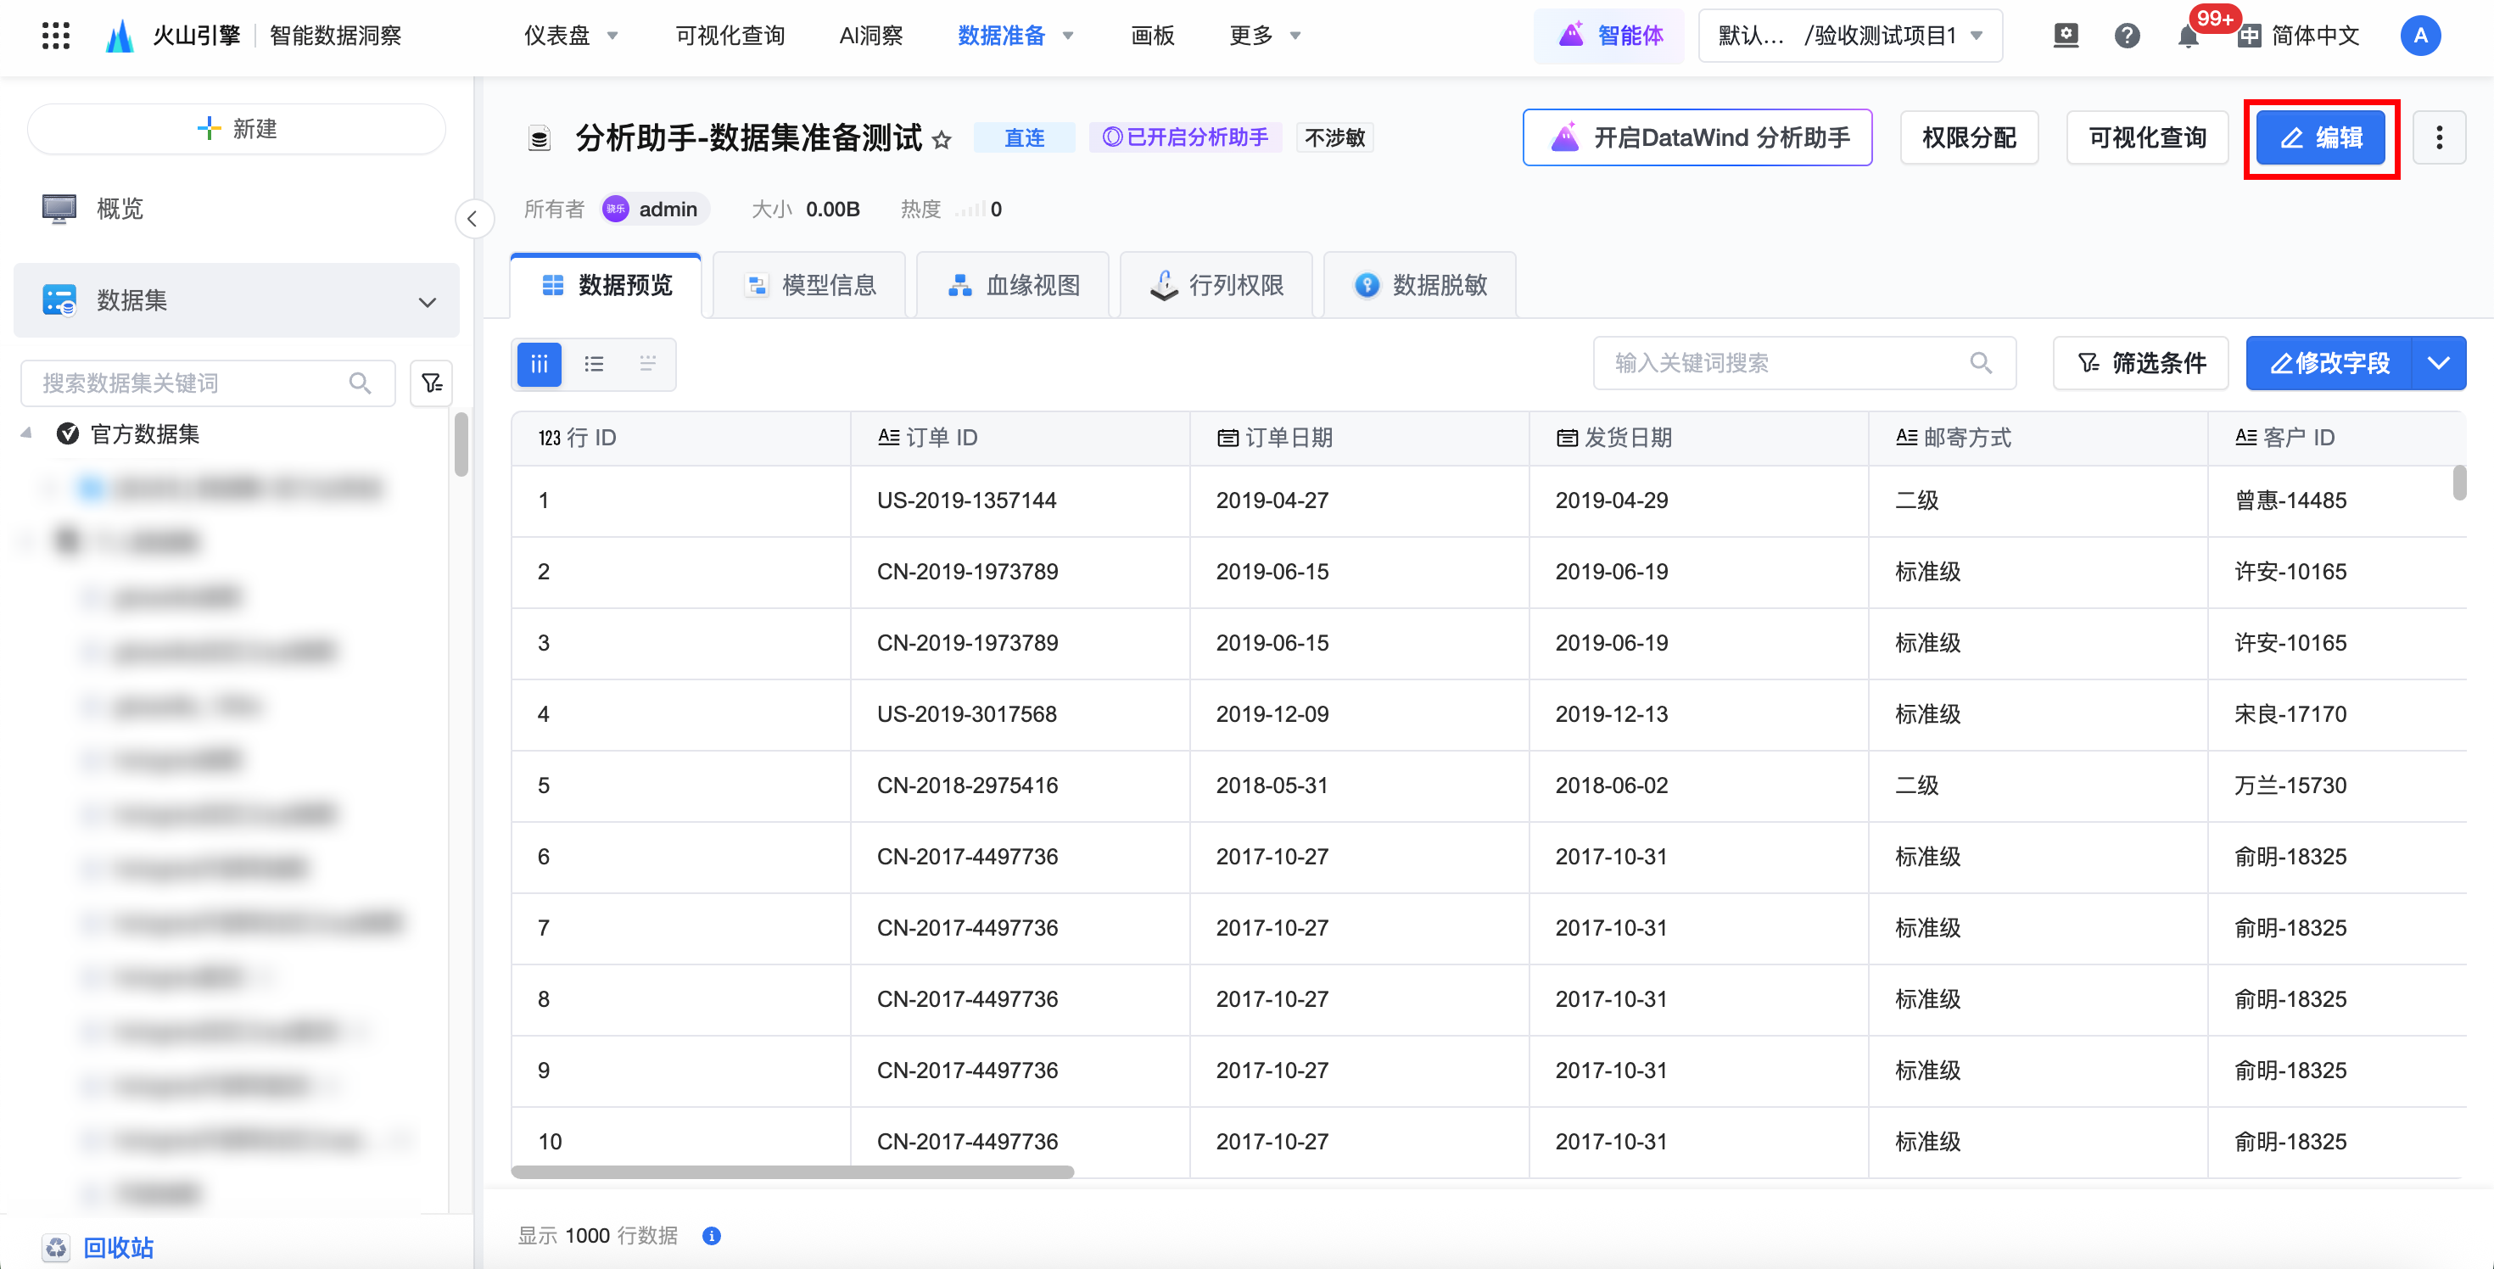Collapse the left sidebar with arrow button
2494x1269 pixels.
coord(473,219)
